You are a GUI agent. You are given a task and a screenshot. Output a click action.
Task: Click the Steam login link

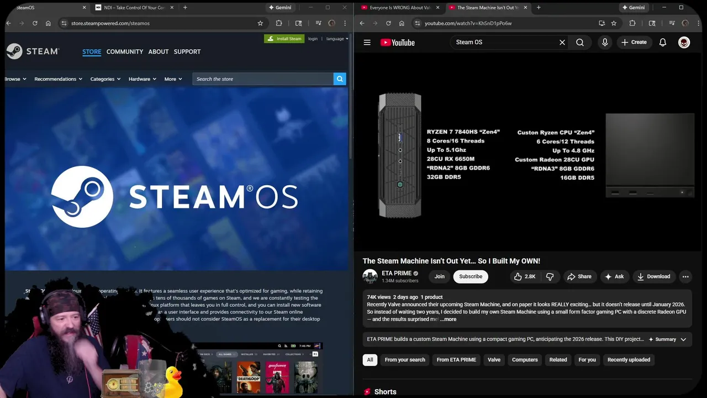coord(313,39)
